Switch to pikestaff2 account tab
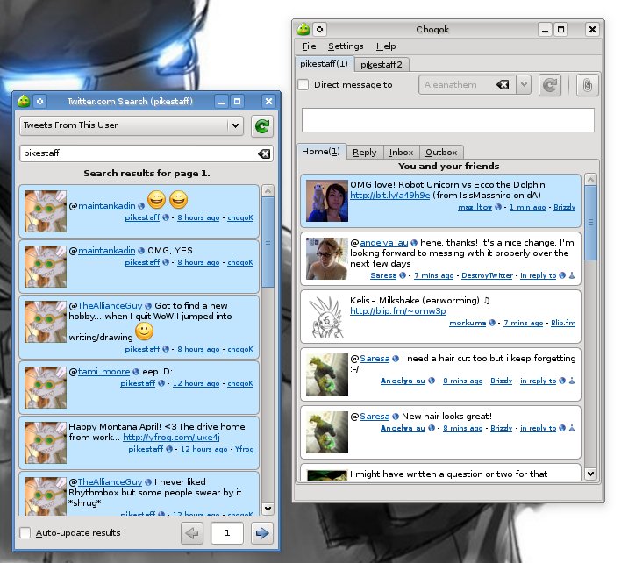 pyautogui.click(x=382, y=65)
